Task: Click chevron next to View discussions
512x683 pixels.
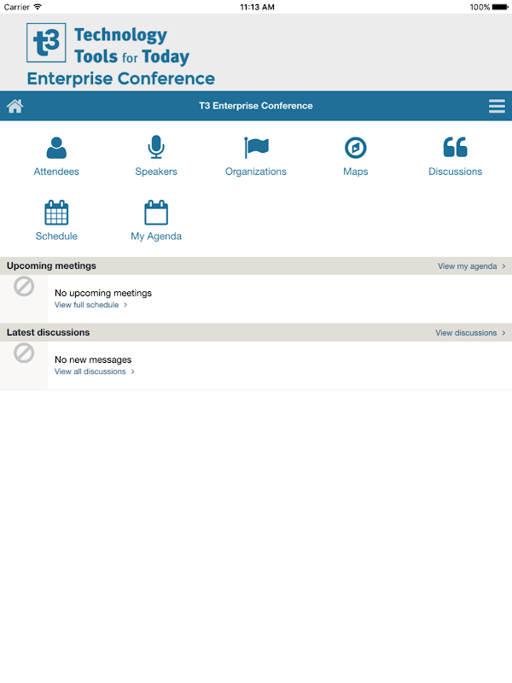Action: 503,333
